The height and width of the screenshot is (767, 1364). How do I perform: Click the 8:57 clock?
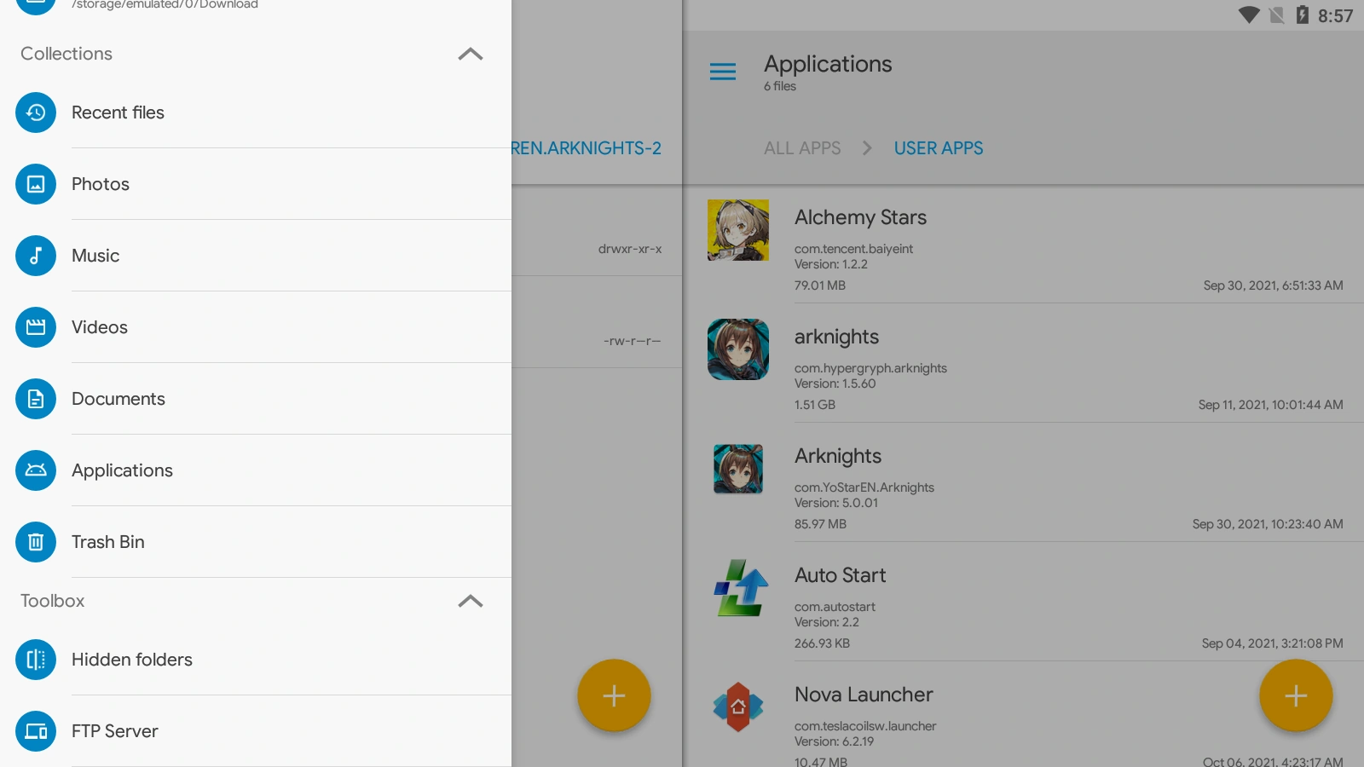(1335, 16)
